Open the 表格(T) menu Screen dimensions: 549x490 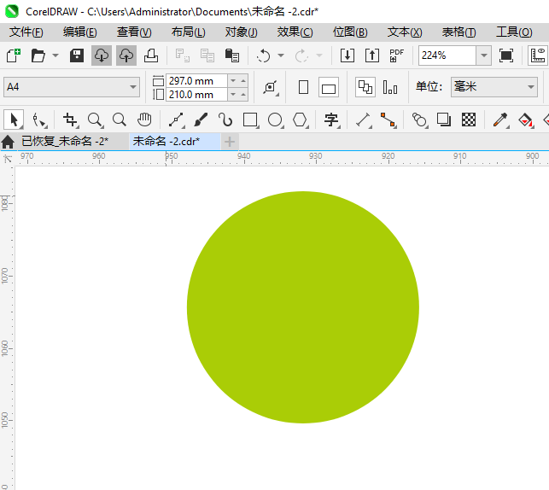(x=459, y=32)
